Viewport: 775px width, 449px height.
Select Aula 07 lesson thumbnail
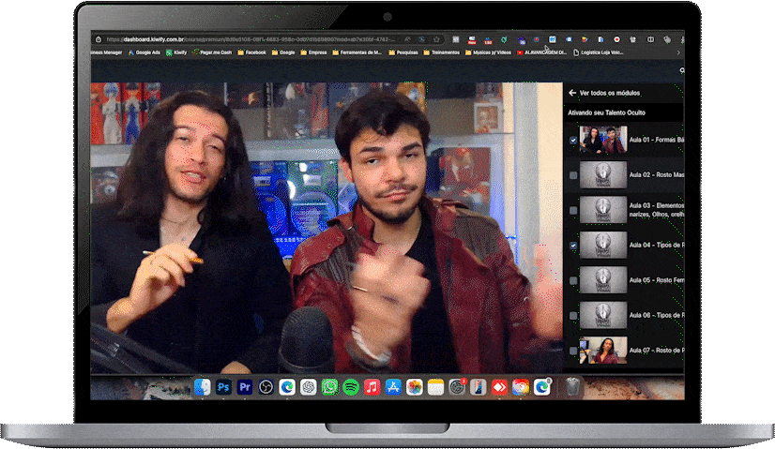602,351
